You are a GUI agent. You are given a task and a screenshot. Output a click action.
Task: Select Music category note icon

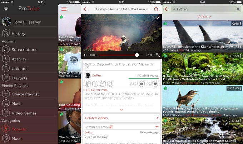(x=6, y=138)
